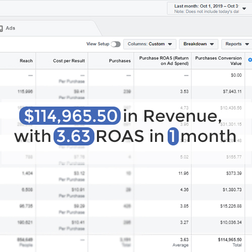Click the Reports caret arrow icon
Viewport: 252px width, 252px height.
click(x=247, y=44)
